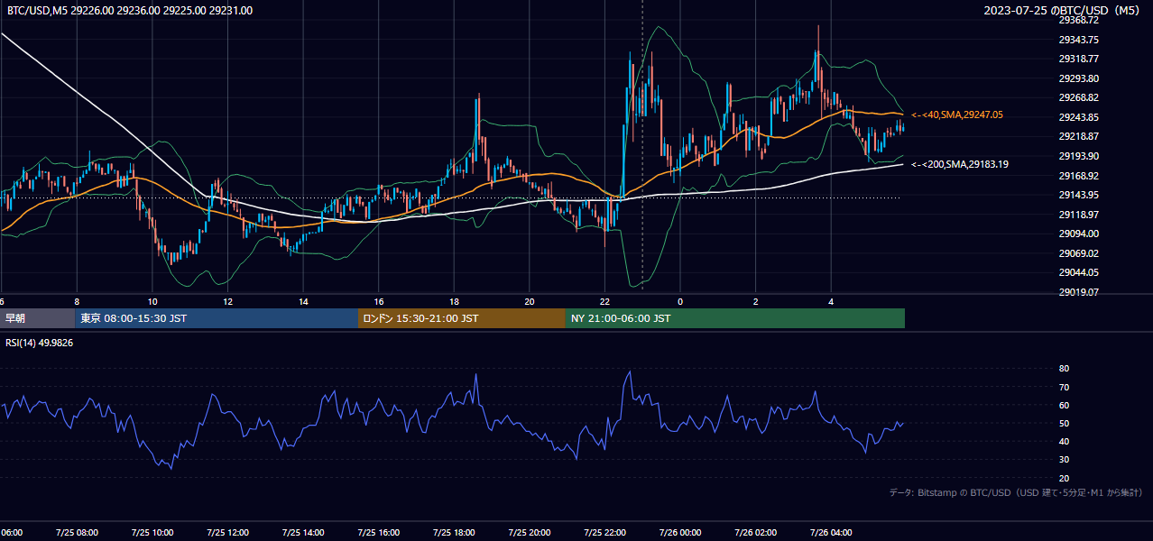Viewport: 1153px width, 541px height.
Task: Click price axis label 29094.00
Action: click(1079, 234)
